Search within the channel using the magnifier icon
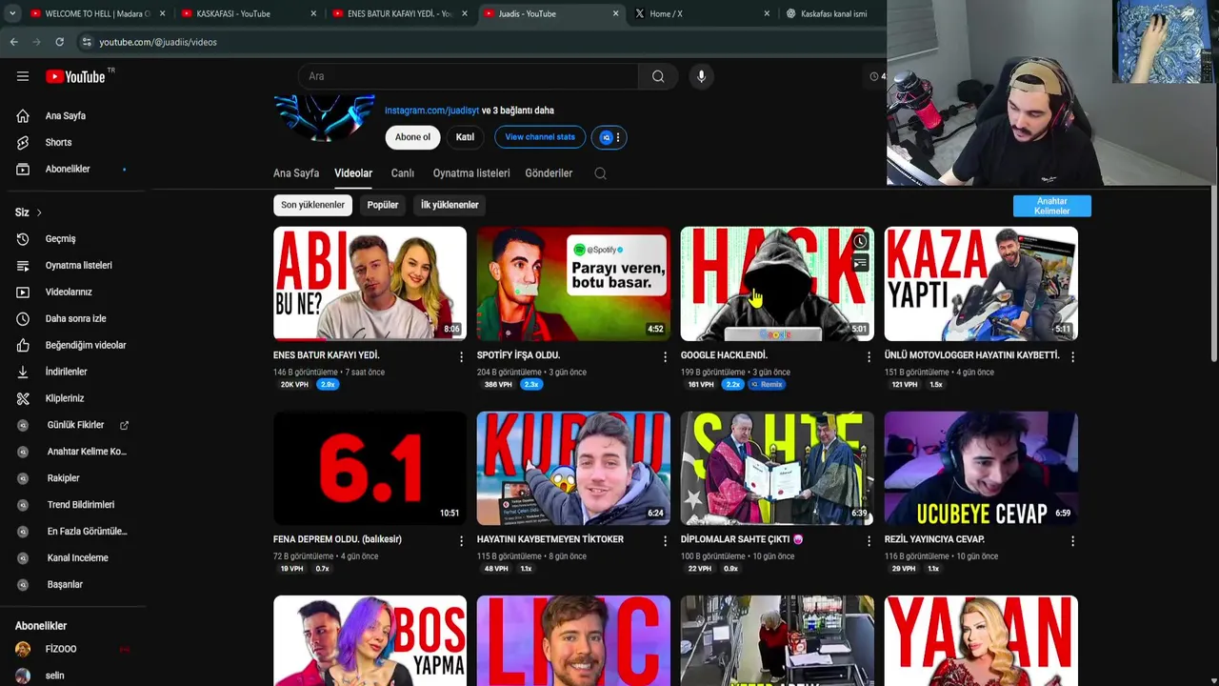The height and width of the screenshot is (686, 1219). 600,173
